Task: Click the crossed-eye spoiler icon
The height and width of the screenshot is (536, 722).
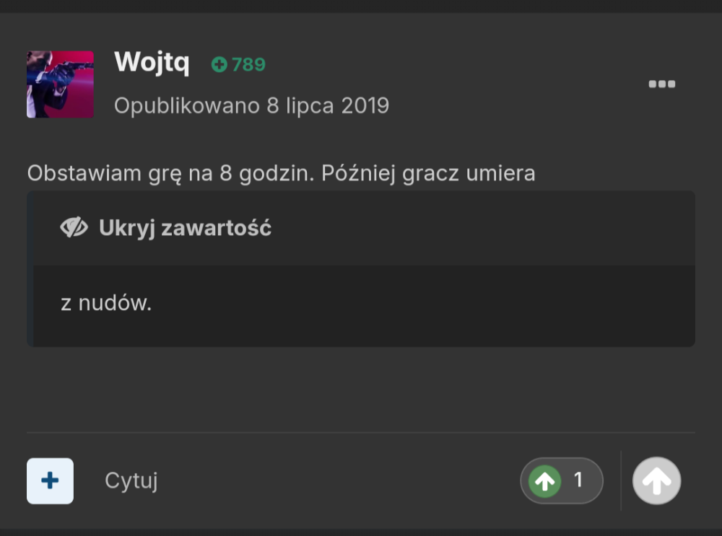Action: (74, 227)
